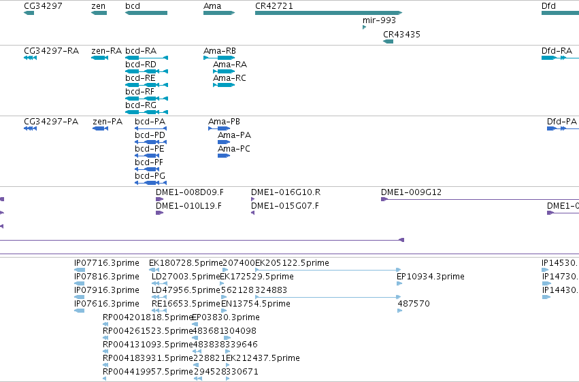
Task: Select the EP03830.3prime EST glyph
Action: 195,324
